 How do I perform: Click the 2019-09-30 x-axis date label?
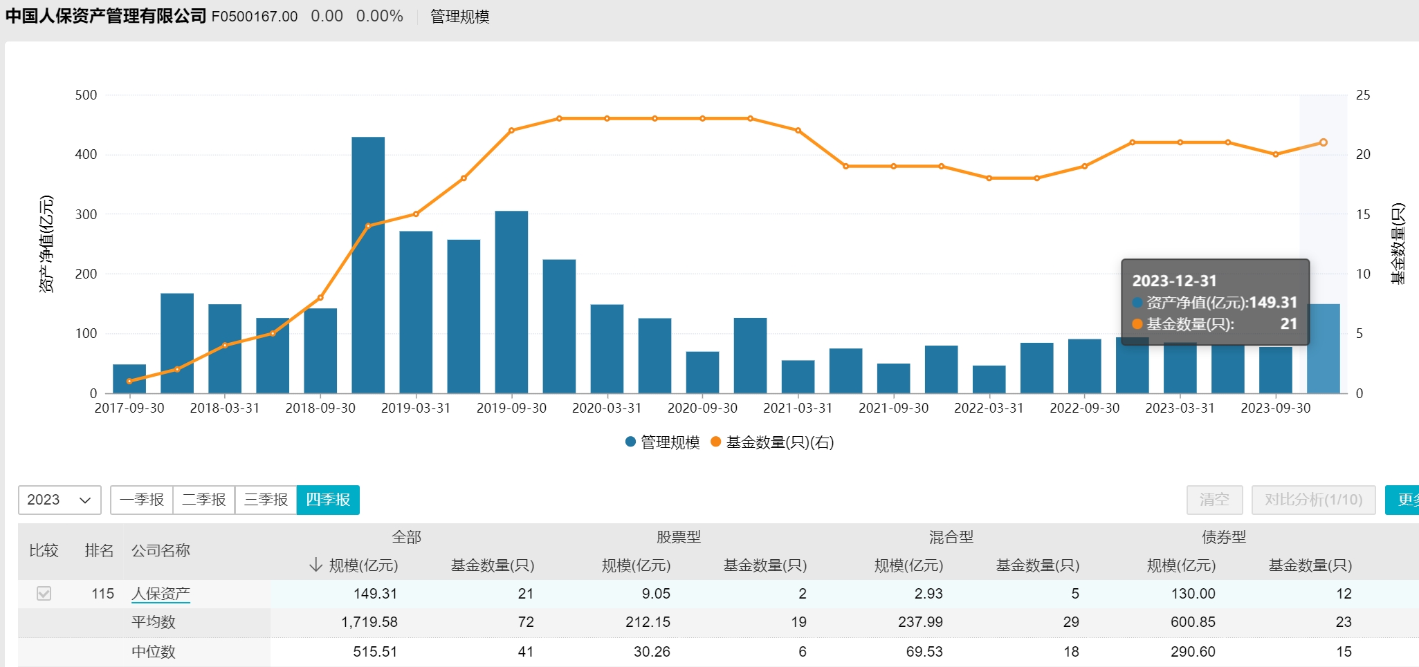tap(511, 408)
